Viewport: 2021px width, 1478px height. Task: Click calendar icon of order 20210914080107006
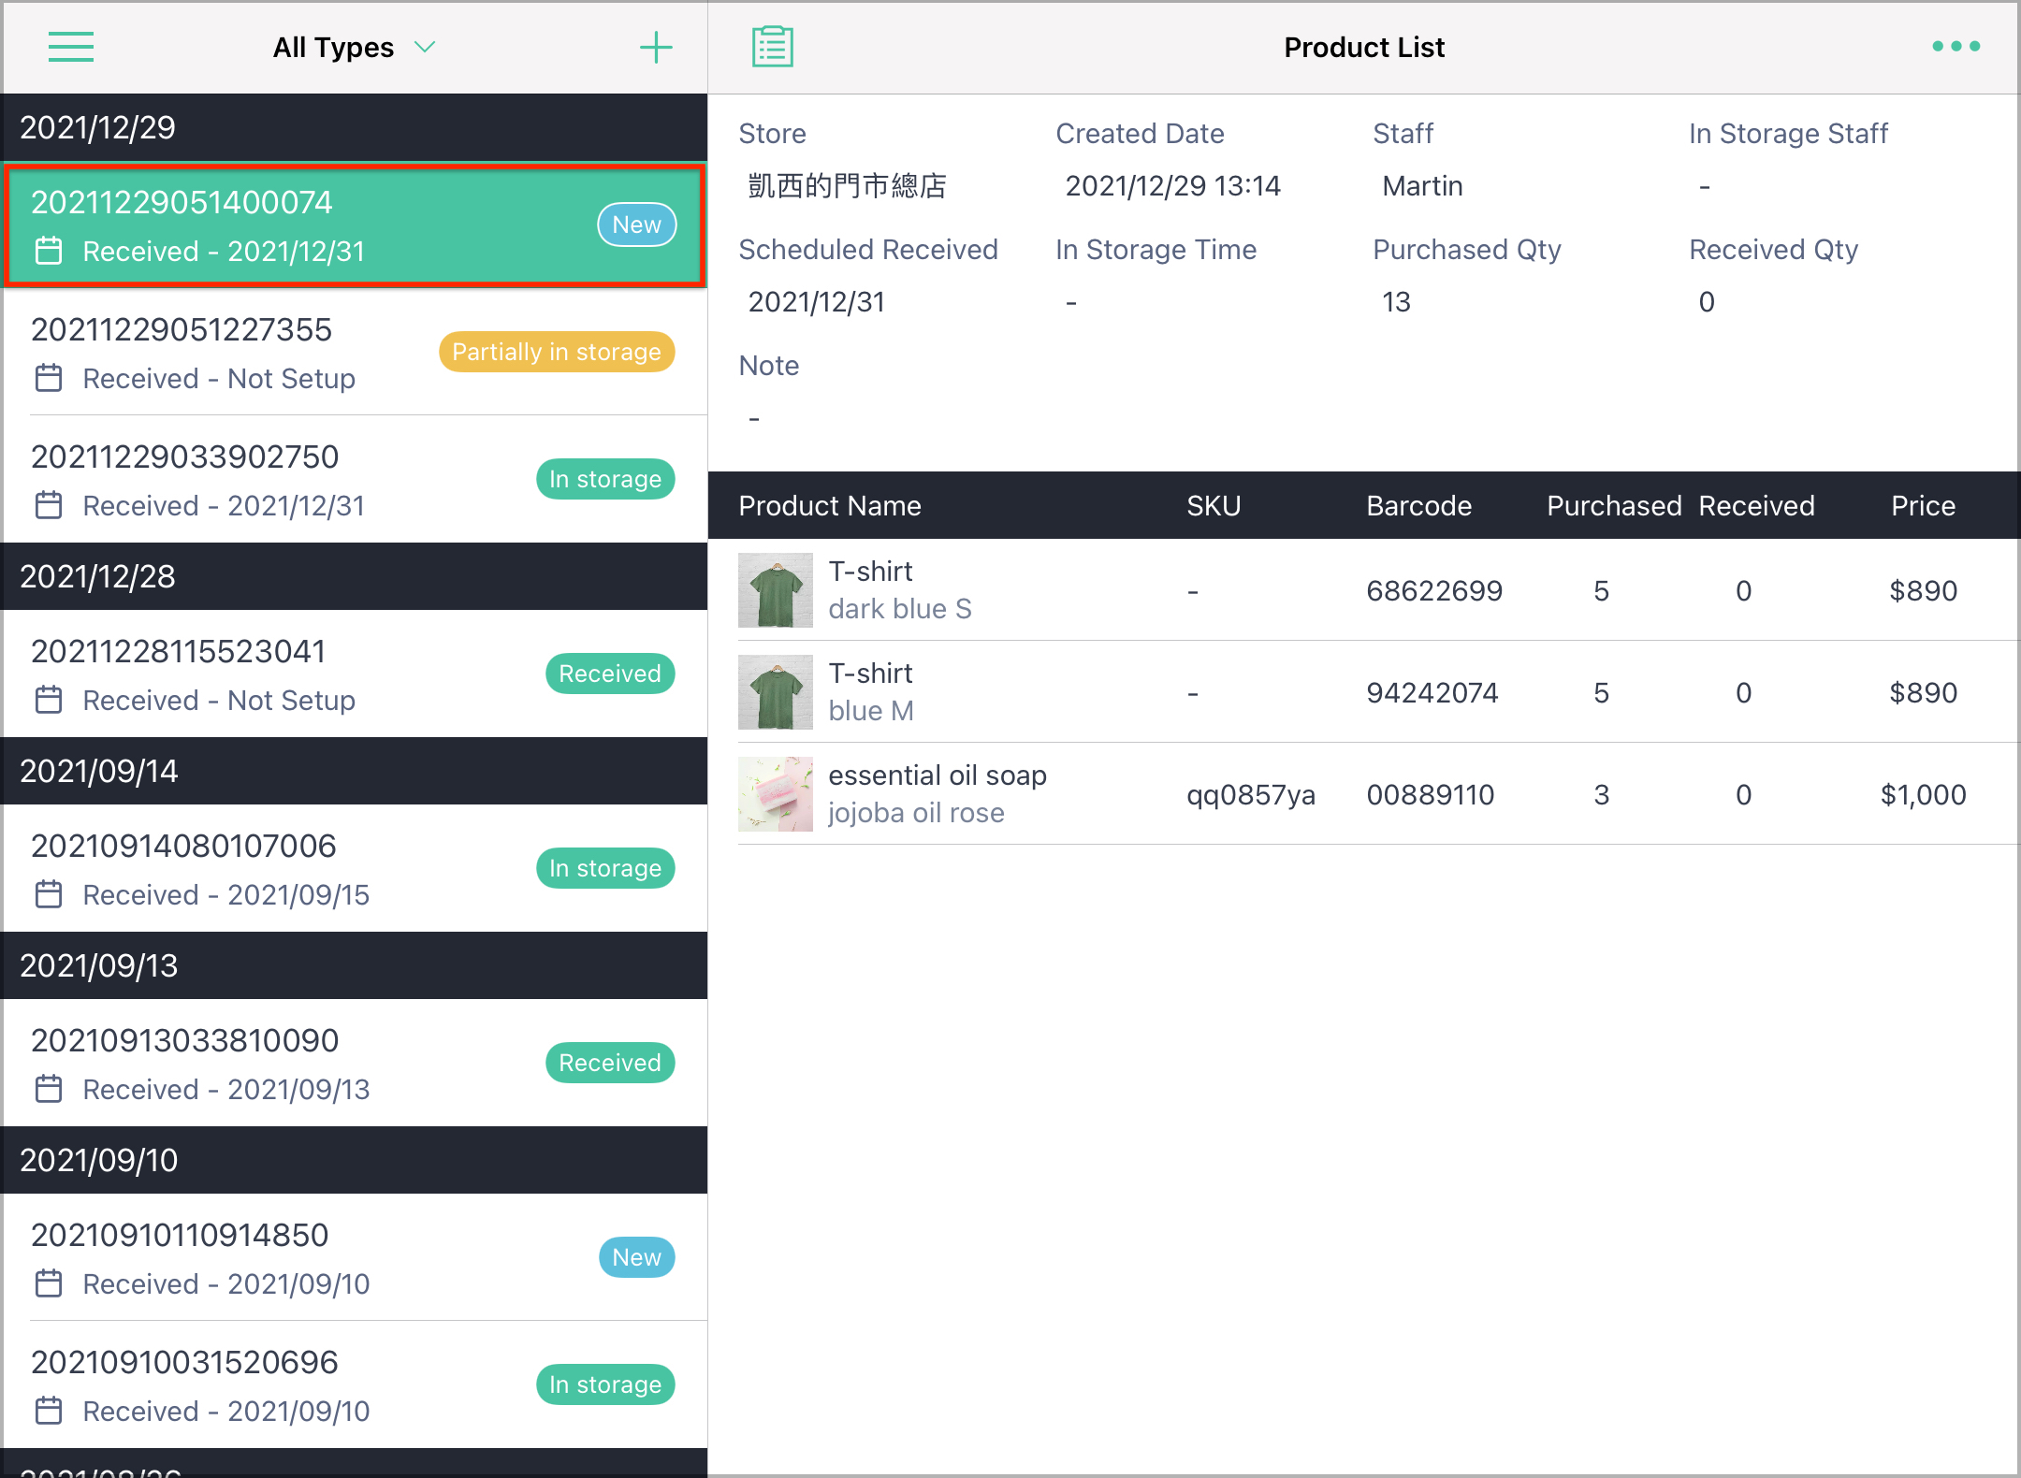[49, 894]
